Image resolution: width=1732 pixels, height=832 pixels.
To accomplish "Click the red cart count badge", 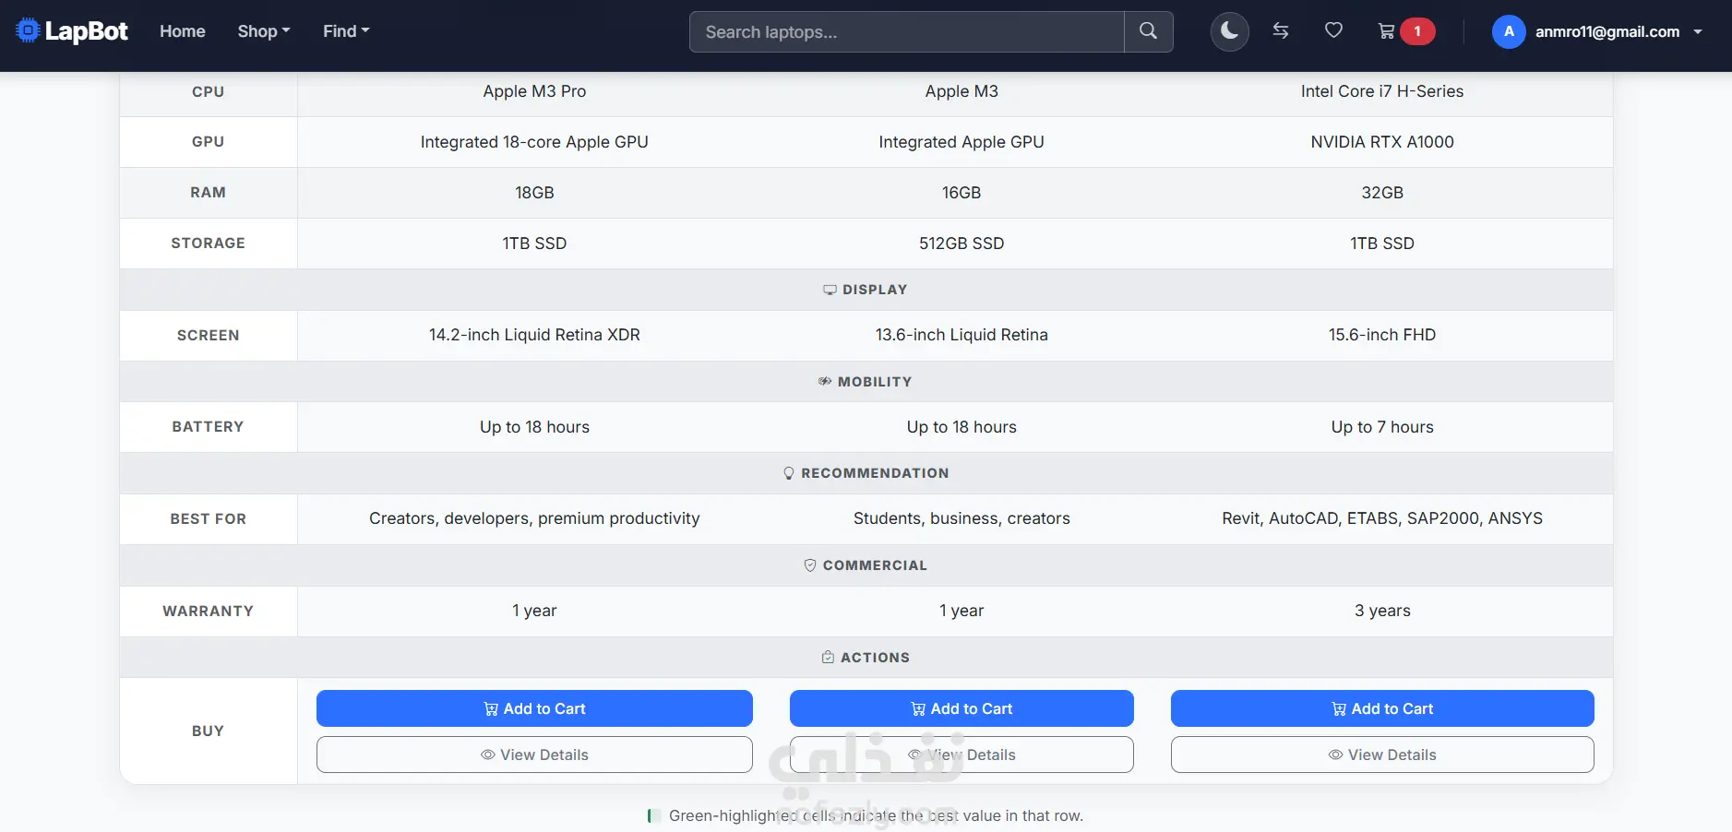I will coord(1417,31).
